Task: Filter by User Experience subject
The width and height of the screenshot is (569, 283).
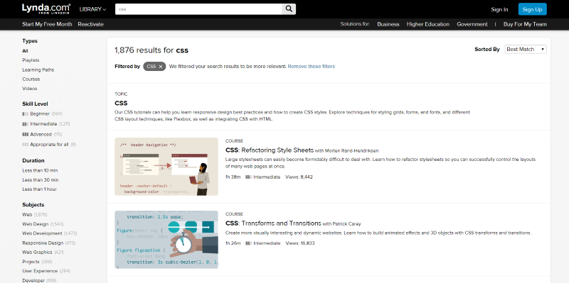Action: pyautogui.click(x=46, y=271)
